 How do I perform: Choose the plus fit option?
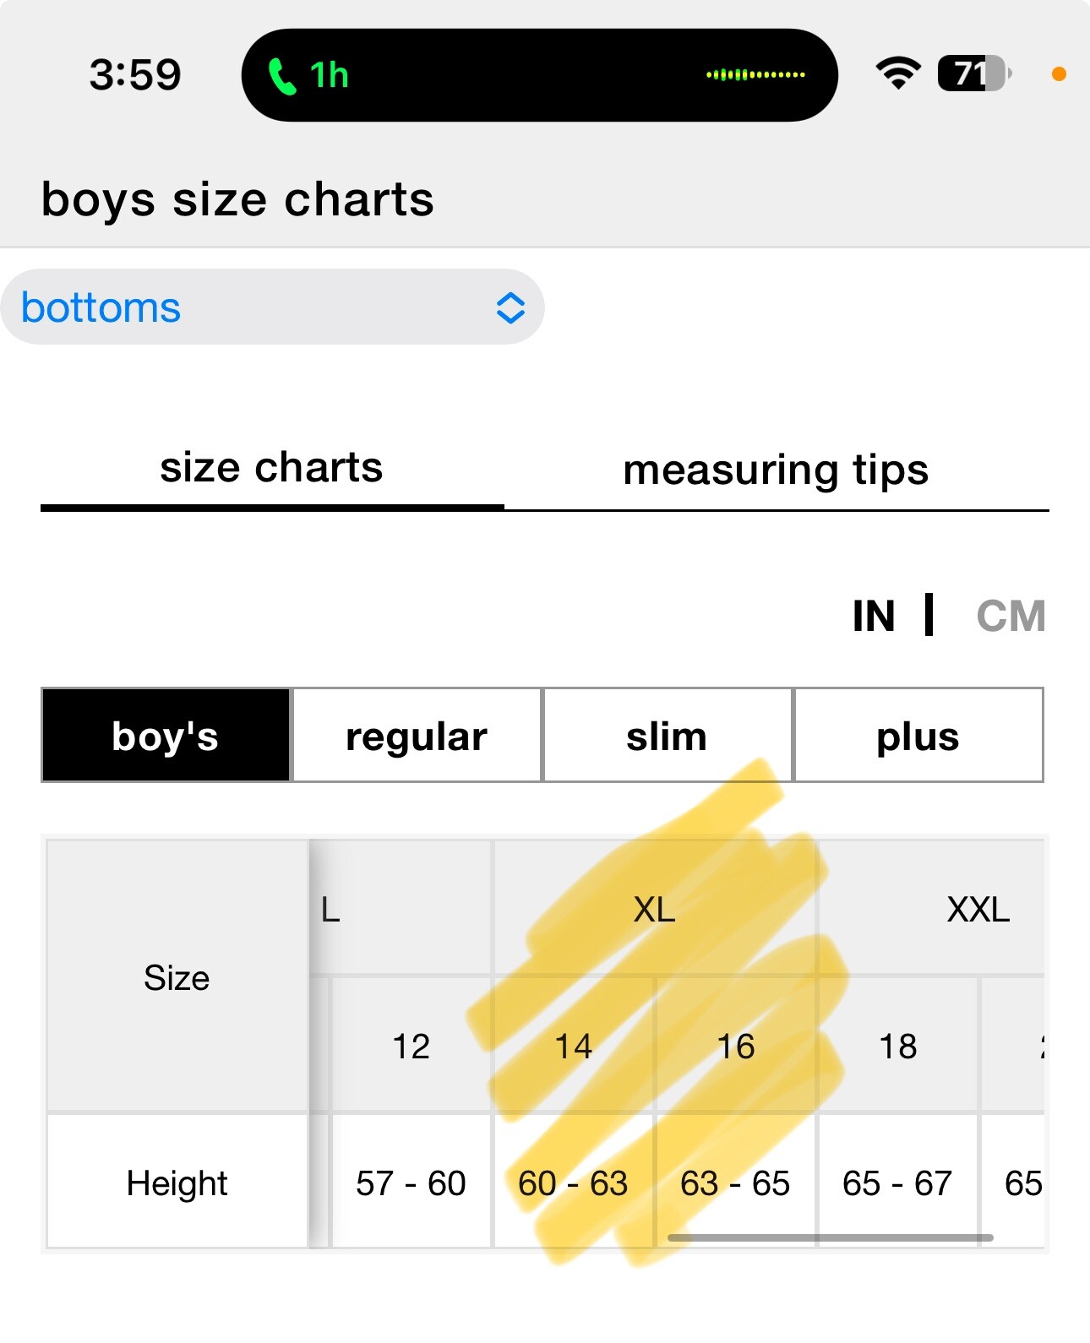pyautogui.click(x=918, y=735)
